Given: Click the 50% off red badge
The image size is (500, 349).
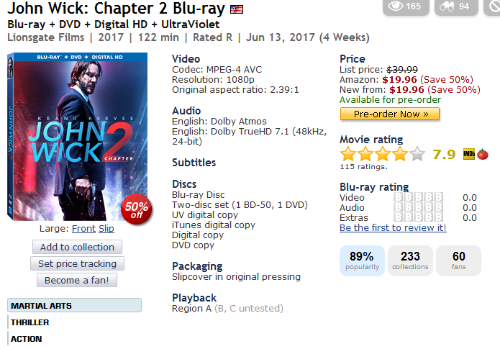Looking at the screenshot, I should click(x=137, y=209).
